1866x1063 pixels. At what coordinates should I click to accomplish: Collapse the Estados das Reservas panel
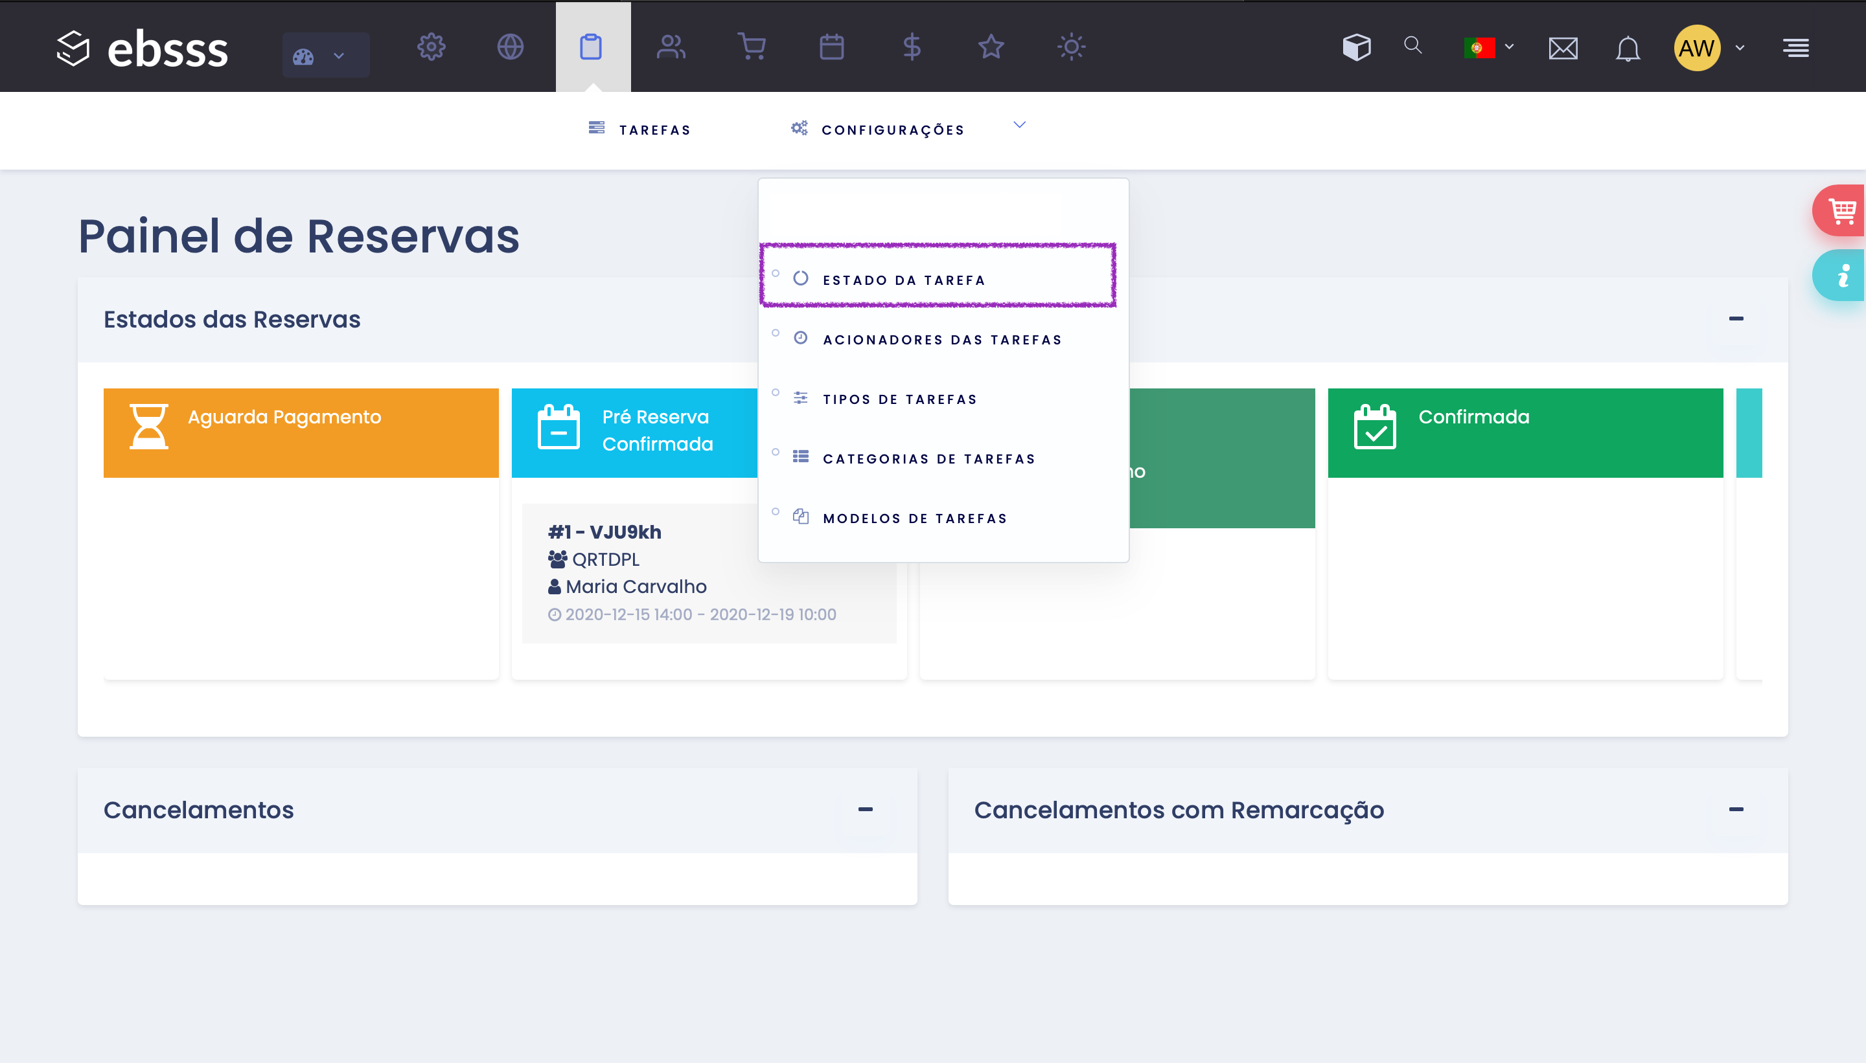(1736, 319)
